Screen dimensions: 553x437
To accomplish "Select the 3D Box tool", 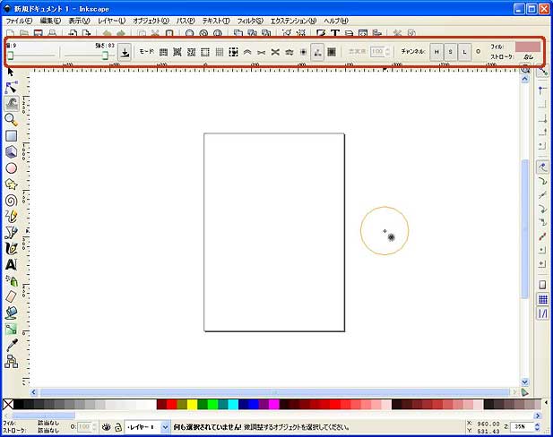I will coord(12,152).
